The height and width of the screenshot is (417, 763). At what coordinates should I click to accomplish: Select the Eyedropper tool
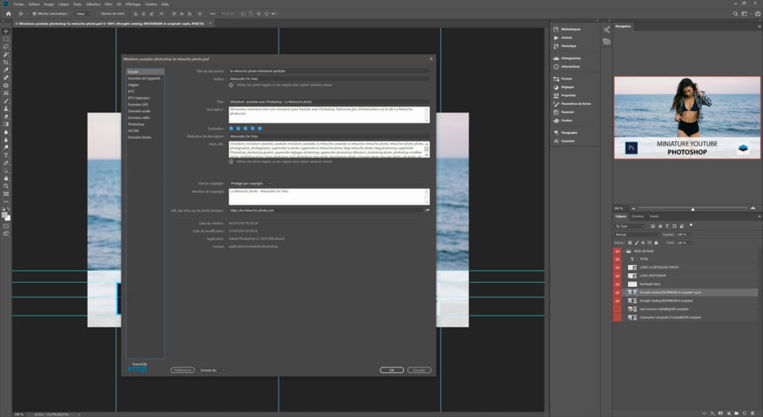6,70
